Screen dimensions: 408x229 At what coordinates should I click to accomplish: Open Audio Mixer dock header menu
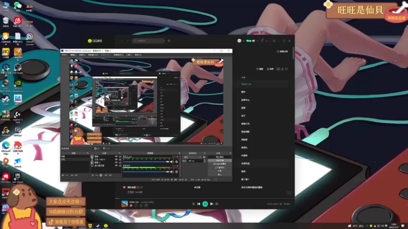(180, 153)
